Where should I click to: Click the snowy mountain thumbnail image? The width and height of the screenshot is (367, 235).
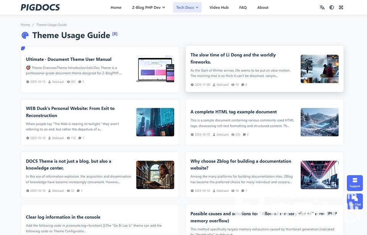click(x=319, y=122)
